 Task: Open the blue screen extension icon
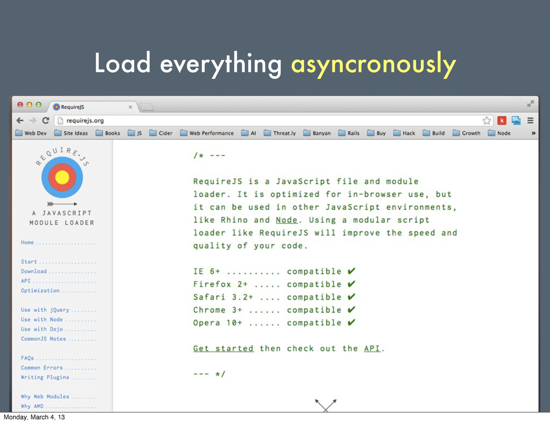(x=516, y=121)
